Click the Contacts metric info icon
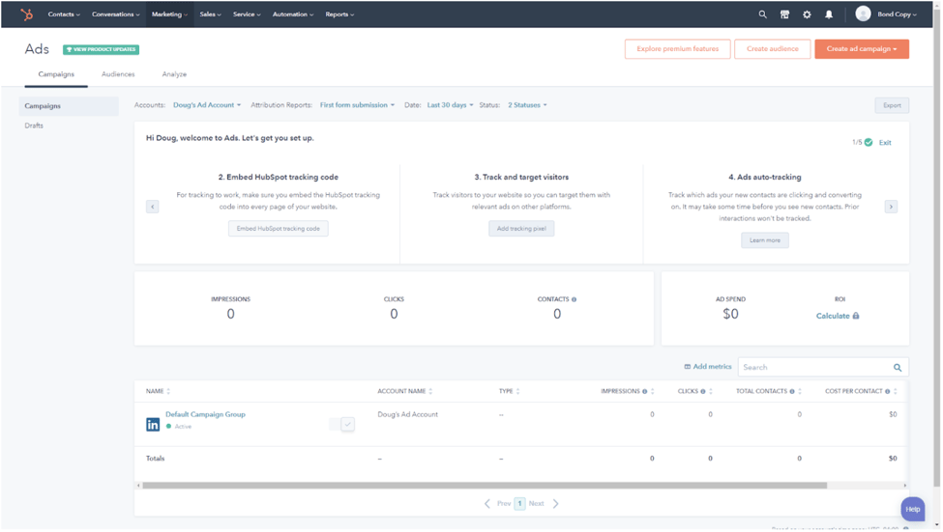The width and height of the screenshot is (943, 532). 574,299
